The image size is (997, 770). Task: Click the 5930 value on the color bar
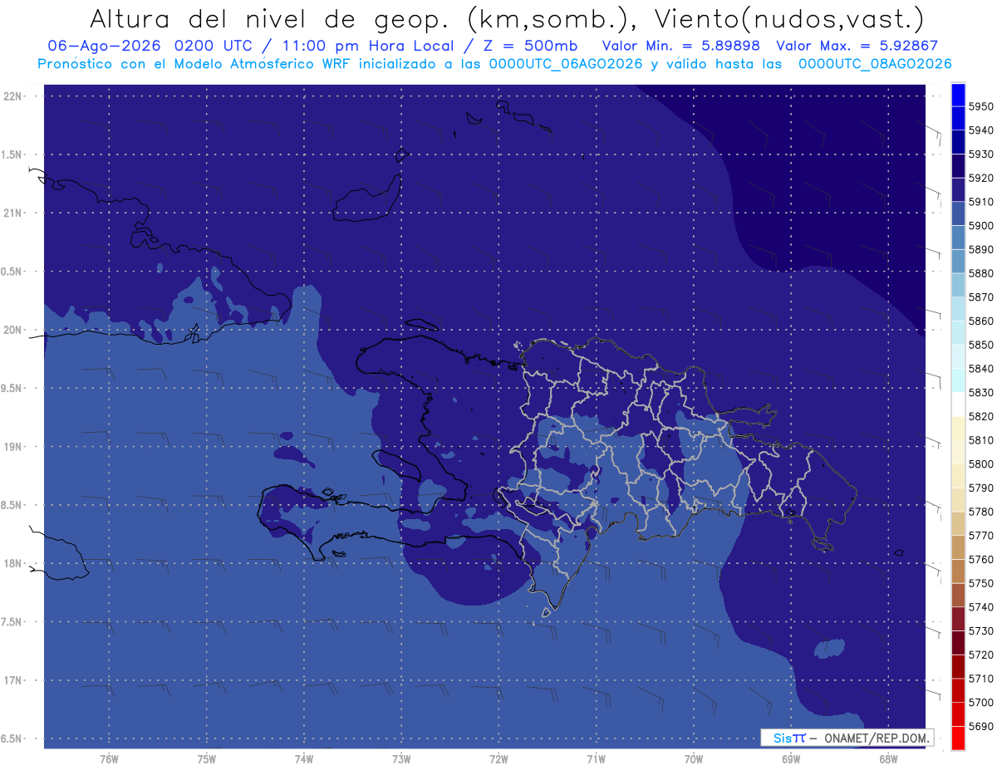coord(980,154)
